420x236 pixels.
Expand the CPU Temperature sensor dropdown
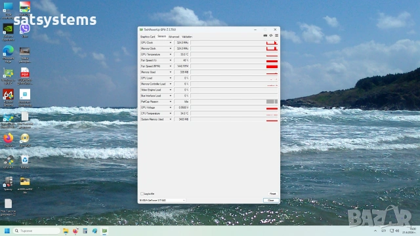click(171, 113)
